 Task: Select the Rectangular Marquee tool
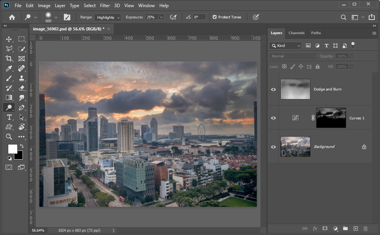tap(21, 39)
